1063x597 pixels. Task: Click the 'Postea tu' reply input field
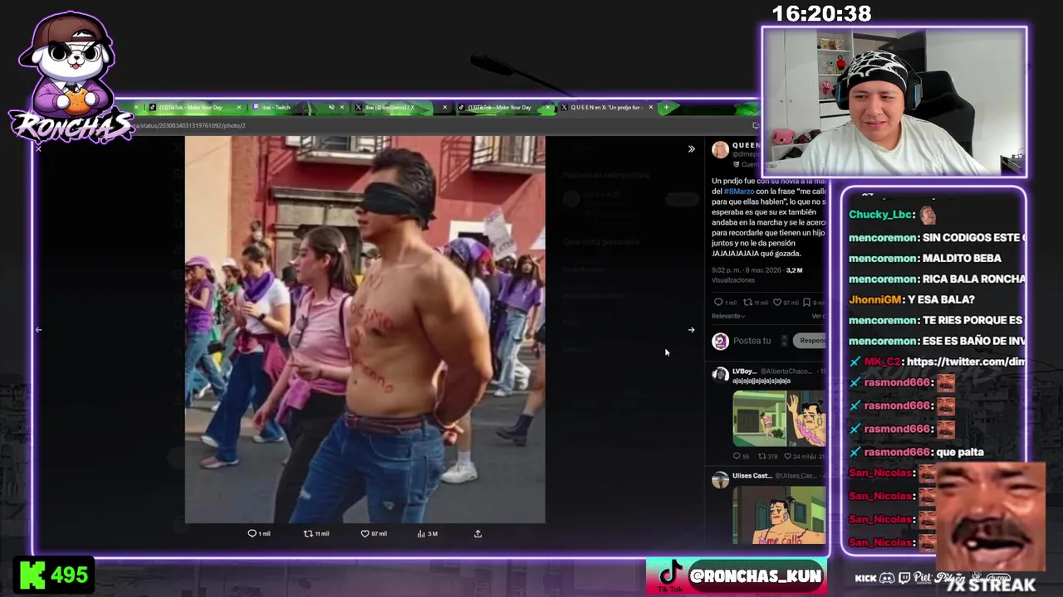tap(752, 341)
